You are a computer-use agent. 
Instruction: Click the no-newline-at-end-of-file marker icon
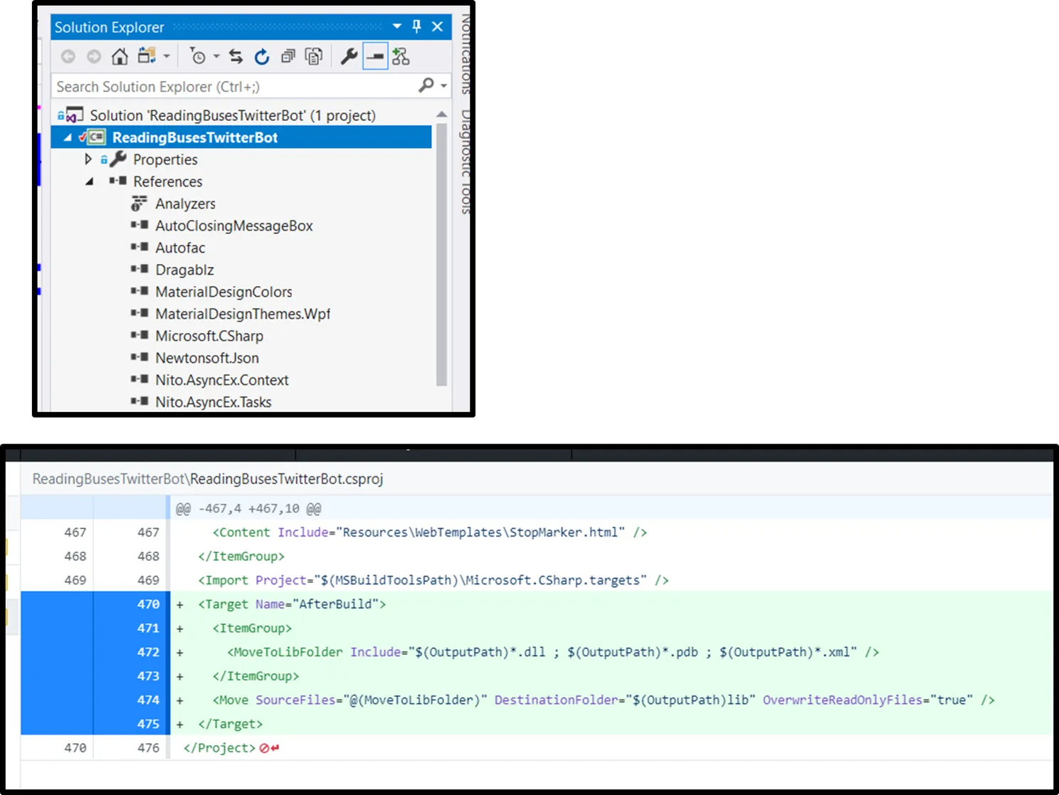point(269,748)
